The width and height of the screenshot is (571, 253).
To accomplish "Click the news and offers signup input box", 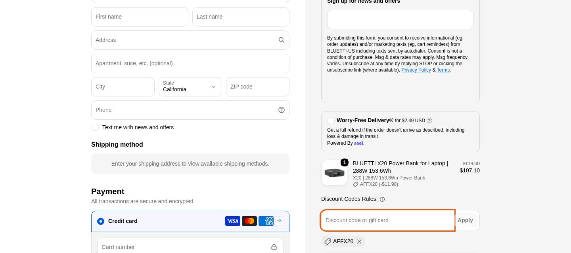I will click(400, 19).
